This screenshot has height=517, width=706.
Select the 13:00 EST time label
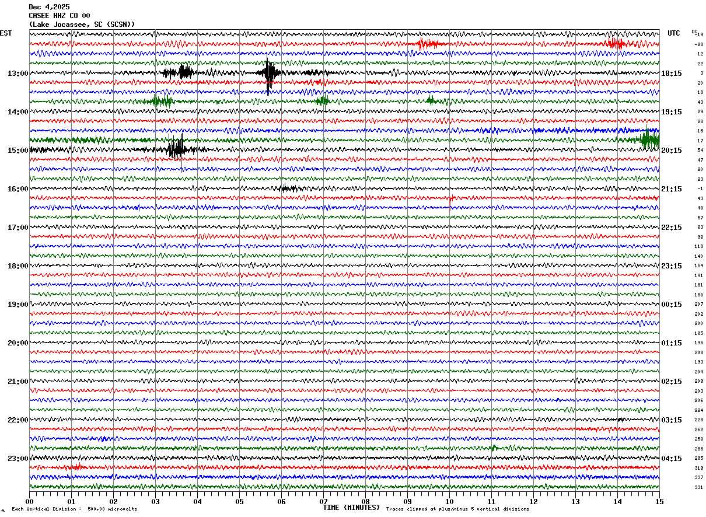click(x=18, y=74)
